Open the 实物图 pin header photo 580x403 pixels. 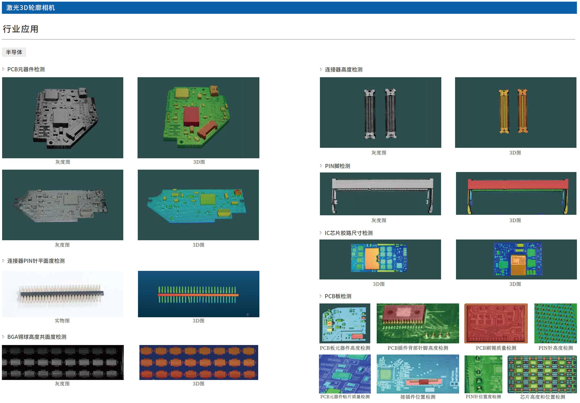(x=63, y=294)
